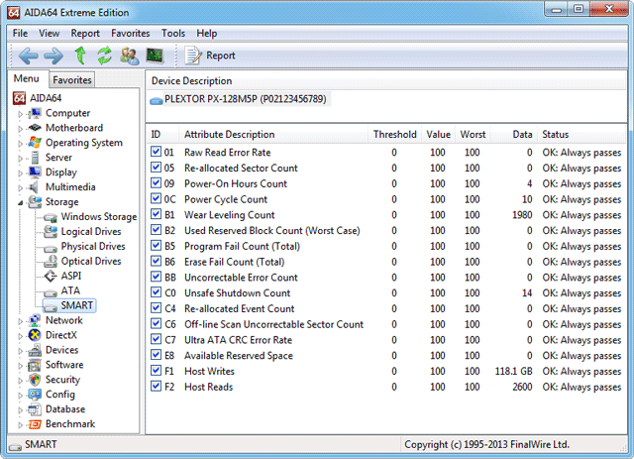634x459 pixels.
Task: Expand the Network tree node arrow
Action: tap(20, 321)
